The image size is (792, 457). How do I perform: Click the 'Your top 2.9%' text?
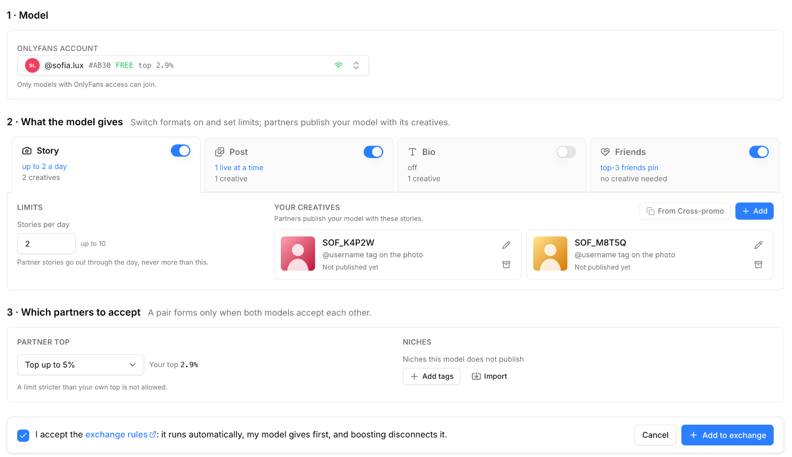tap(174, 365)
